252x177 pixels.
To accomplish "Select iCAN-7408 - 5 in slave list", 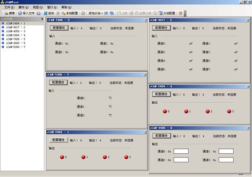I will 15,39.
